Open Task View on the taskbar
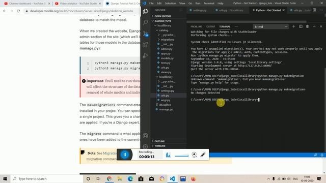 point(98,178)
